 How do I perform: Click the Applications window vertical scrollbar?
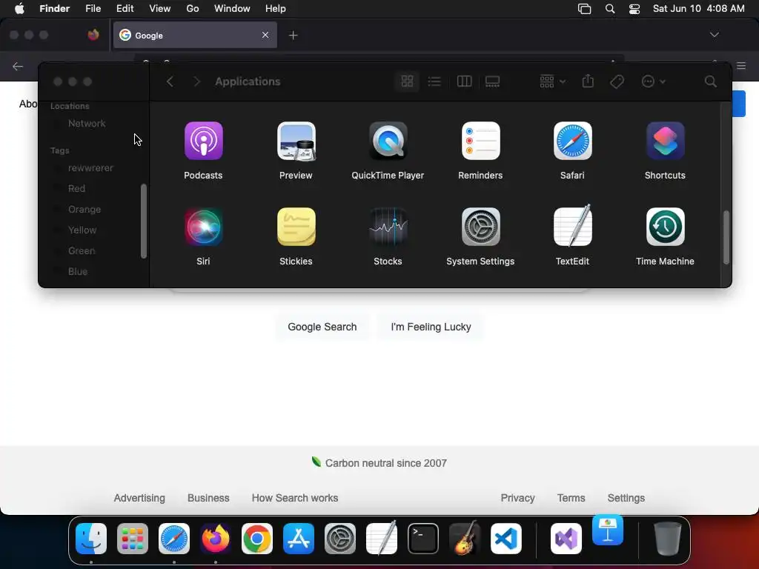(726, 238)
